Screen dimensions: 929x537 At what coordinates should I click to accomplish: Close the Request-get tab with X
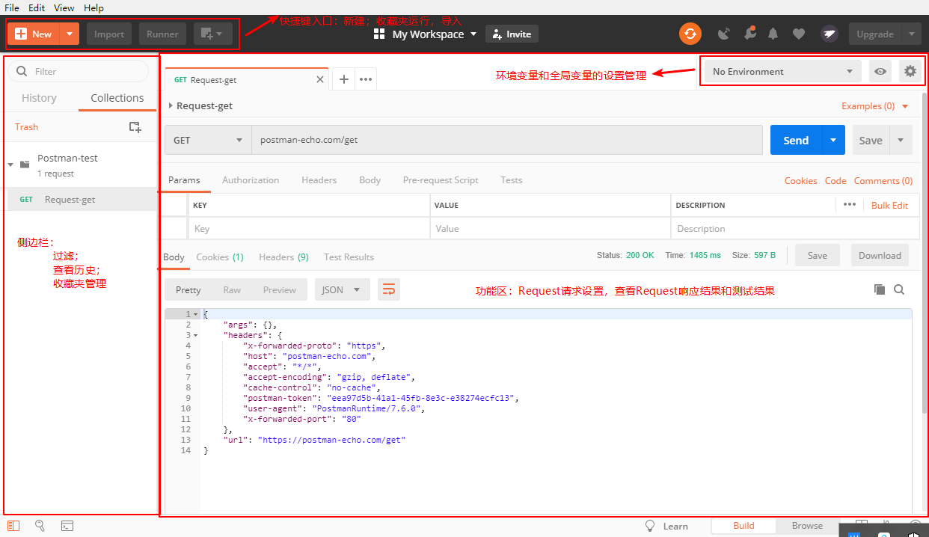click(x=321, y=79)
